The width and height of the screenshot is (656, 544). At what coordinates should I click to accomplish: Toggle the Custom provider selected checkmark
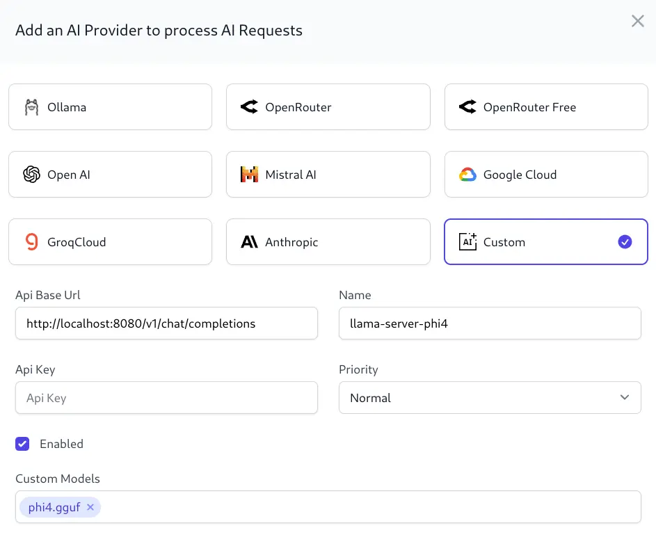(625, 242)
